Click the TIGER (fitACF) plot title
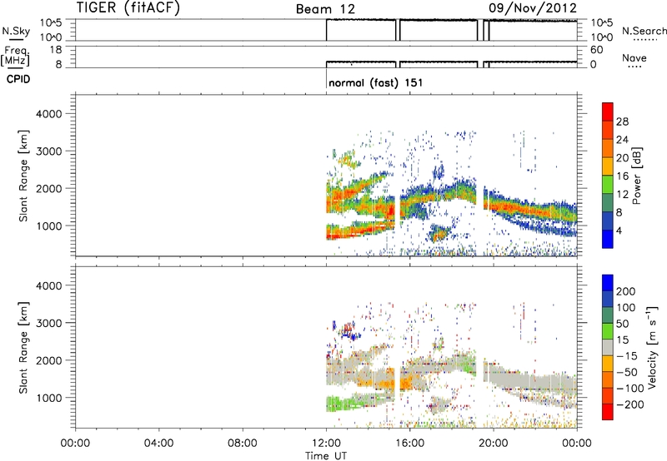The width and height of the screenshot is (667, 461). (128, 7)
